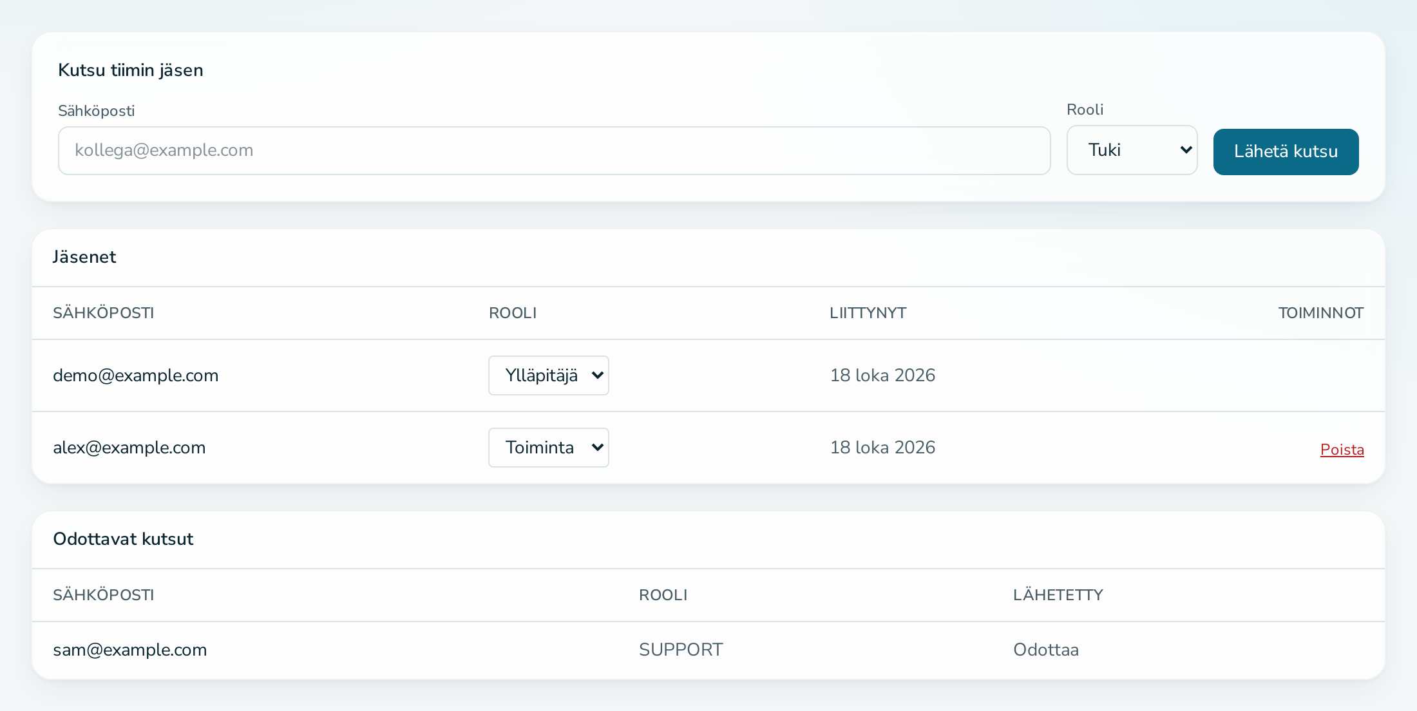The width and height of the screenshot is (1417, 711).
Task: Click the Odottavat kutsut section heading
Action: [123, 539]
